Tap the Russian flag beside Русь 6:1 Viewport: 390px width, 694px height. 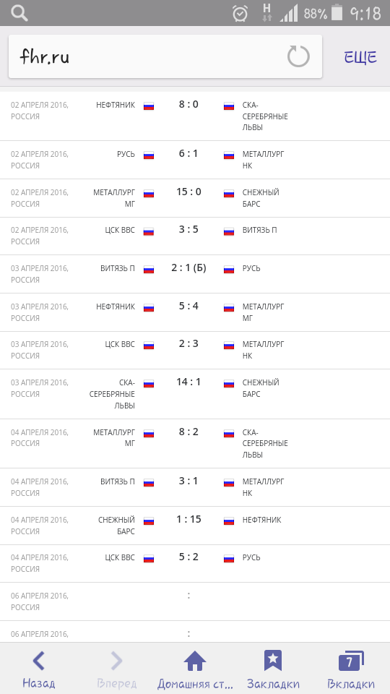149,155
